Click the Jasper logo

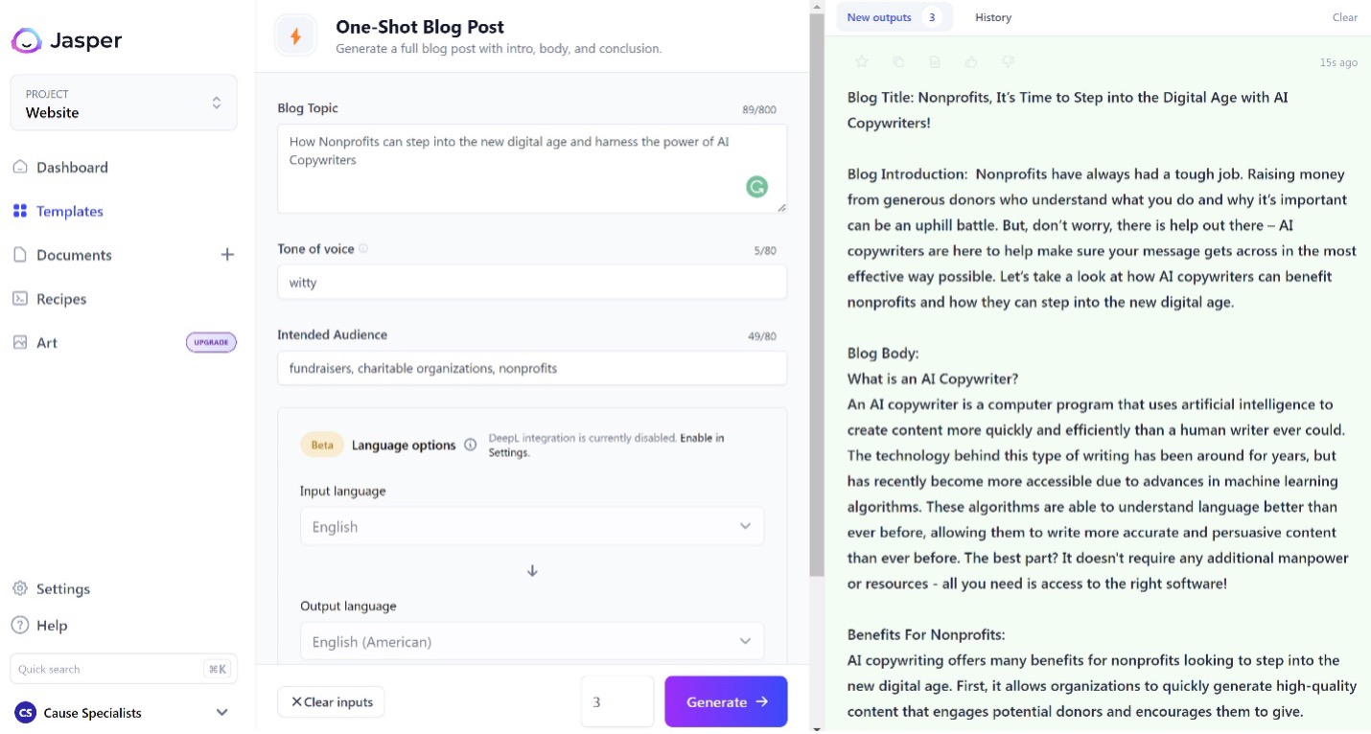click(x=67, y=40)
